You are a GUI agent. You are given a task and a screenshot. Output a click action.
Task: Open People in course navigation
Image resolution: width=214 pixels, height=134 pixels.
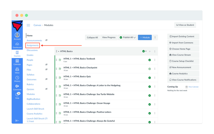coord(30,60)
